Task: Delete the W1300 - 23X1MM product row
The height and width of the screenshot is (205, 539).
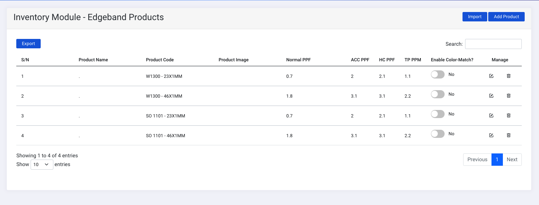Action: [x=508, y=76]
